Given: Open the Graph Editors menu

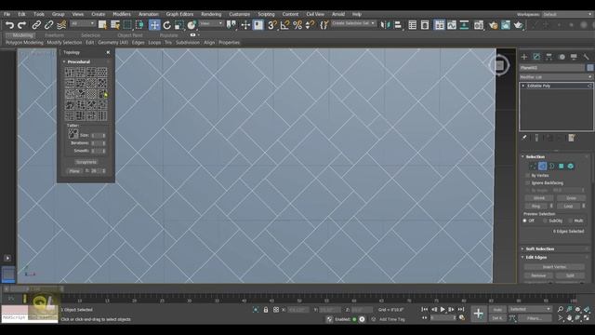Looking at the screenshot, I should [179, 14].
